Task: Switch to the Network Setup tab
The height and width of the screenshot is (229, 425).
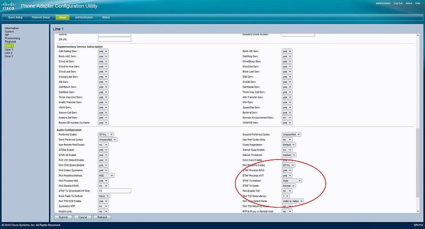Action: (x=41, y=17)
